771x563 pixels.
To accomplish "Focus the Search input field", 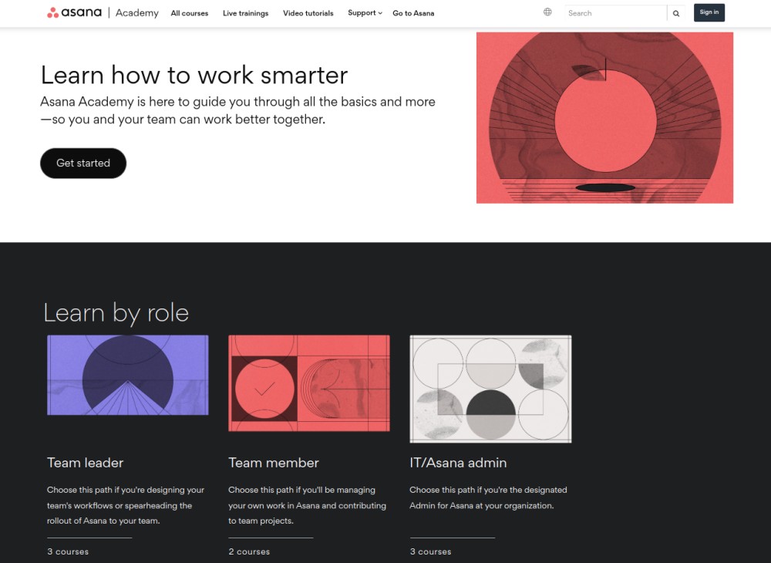I will [x=615, y=13].
